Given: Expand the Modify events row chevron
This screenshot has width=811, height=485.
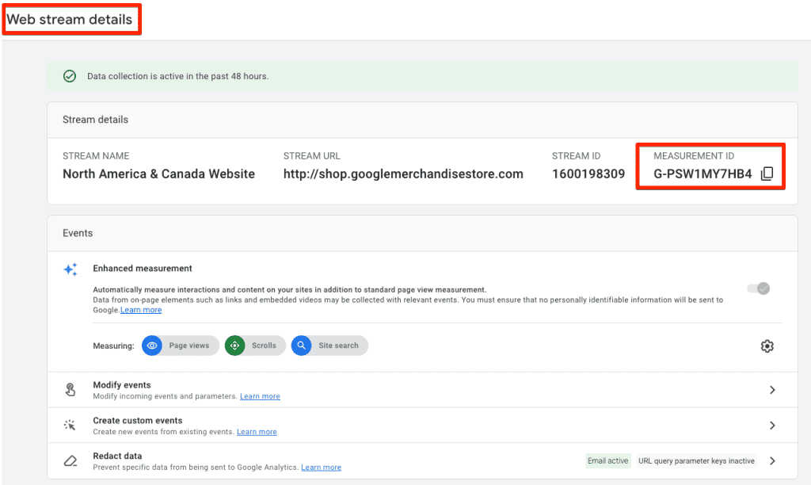Looking at the screenshot, I should click(x=772, y=390).
